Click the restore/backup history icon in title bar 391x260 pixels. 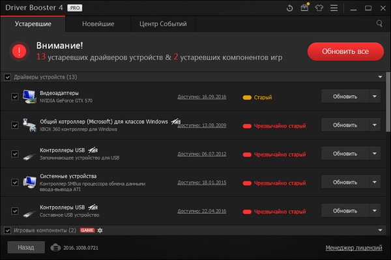point(289,8)
